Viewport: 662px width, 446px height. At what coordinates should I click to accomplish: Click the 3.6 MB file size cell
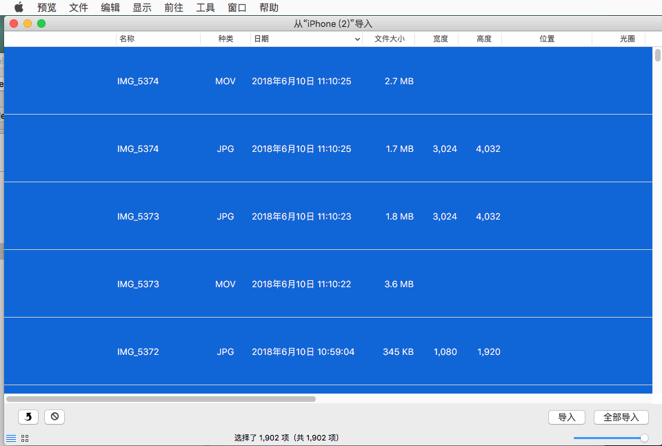pyautogui.click(x=399, y=284)
